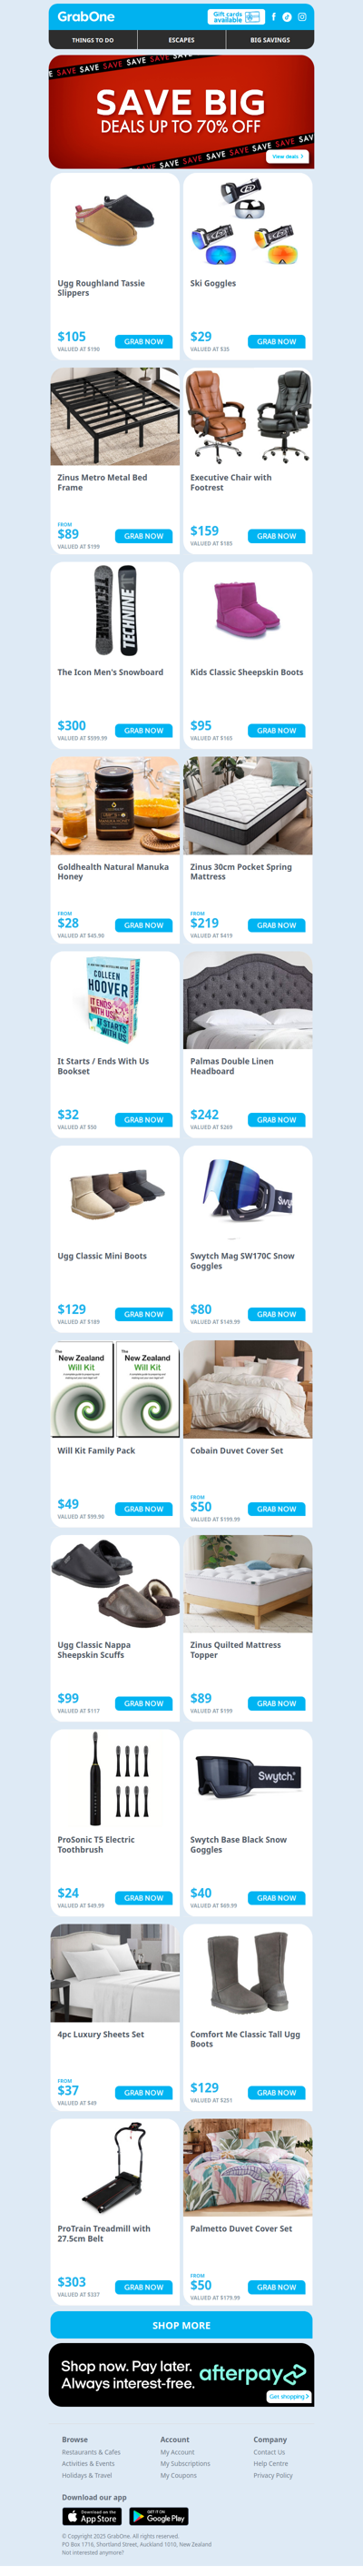Grab the Ugg Roughland Tassie Slippers deal
363x2576 pixels.
coord(143,342)
